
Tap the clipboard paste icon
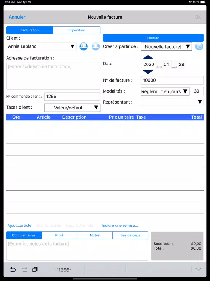coord(35,269)
